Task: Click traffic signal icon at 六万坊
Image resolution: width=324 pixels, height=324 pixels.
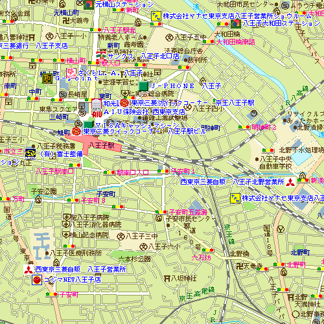Action: 208,250
